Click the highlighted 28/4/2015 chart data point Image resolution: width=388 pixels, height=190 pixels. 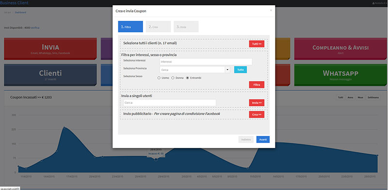156,160
